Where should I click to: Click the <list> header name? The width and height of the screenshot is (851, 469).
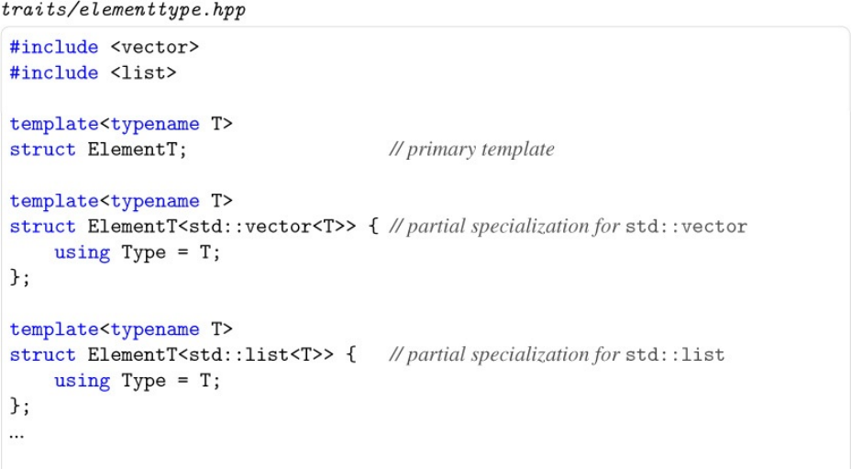click(x=149, y=73)
